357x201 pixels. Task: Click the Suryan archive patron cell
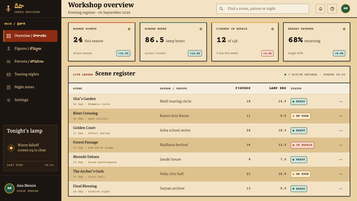172,188
